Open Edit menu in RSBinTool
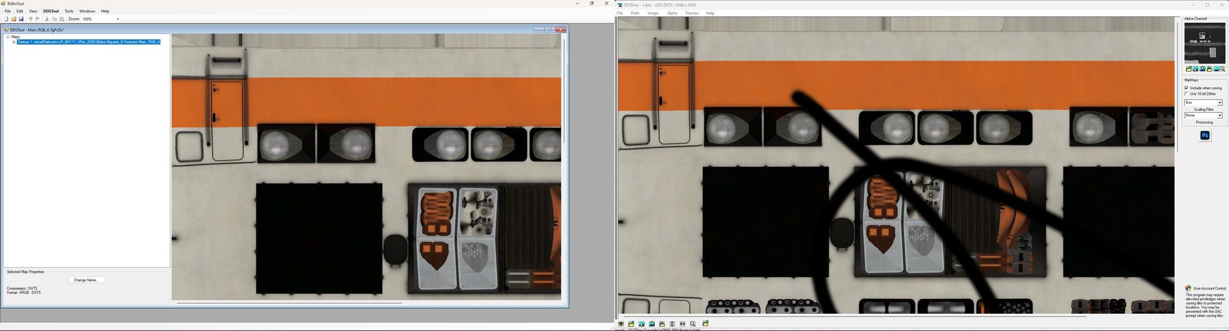Image resolution: width=1229 pixels, height=331 pixels. (x=20, y=11)
